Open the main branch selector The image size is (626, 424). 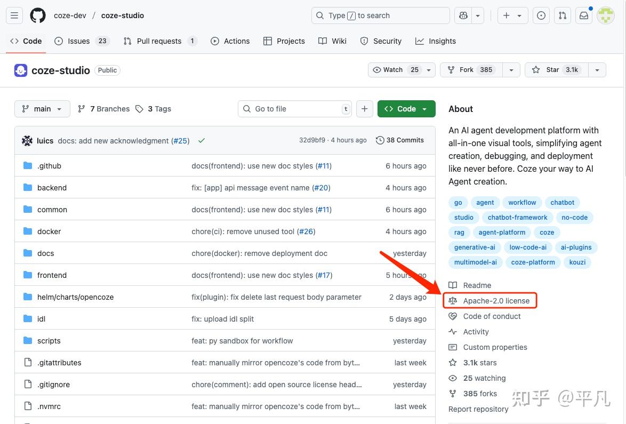click(x=42, y=109)
